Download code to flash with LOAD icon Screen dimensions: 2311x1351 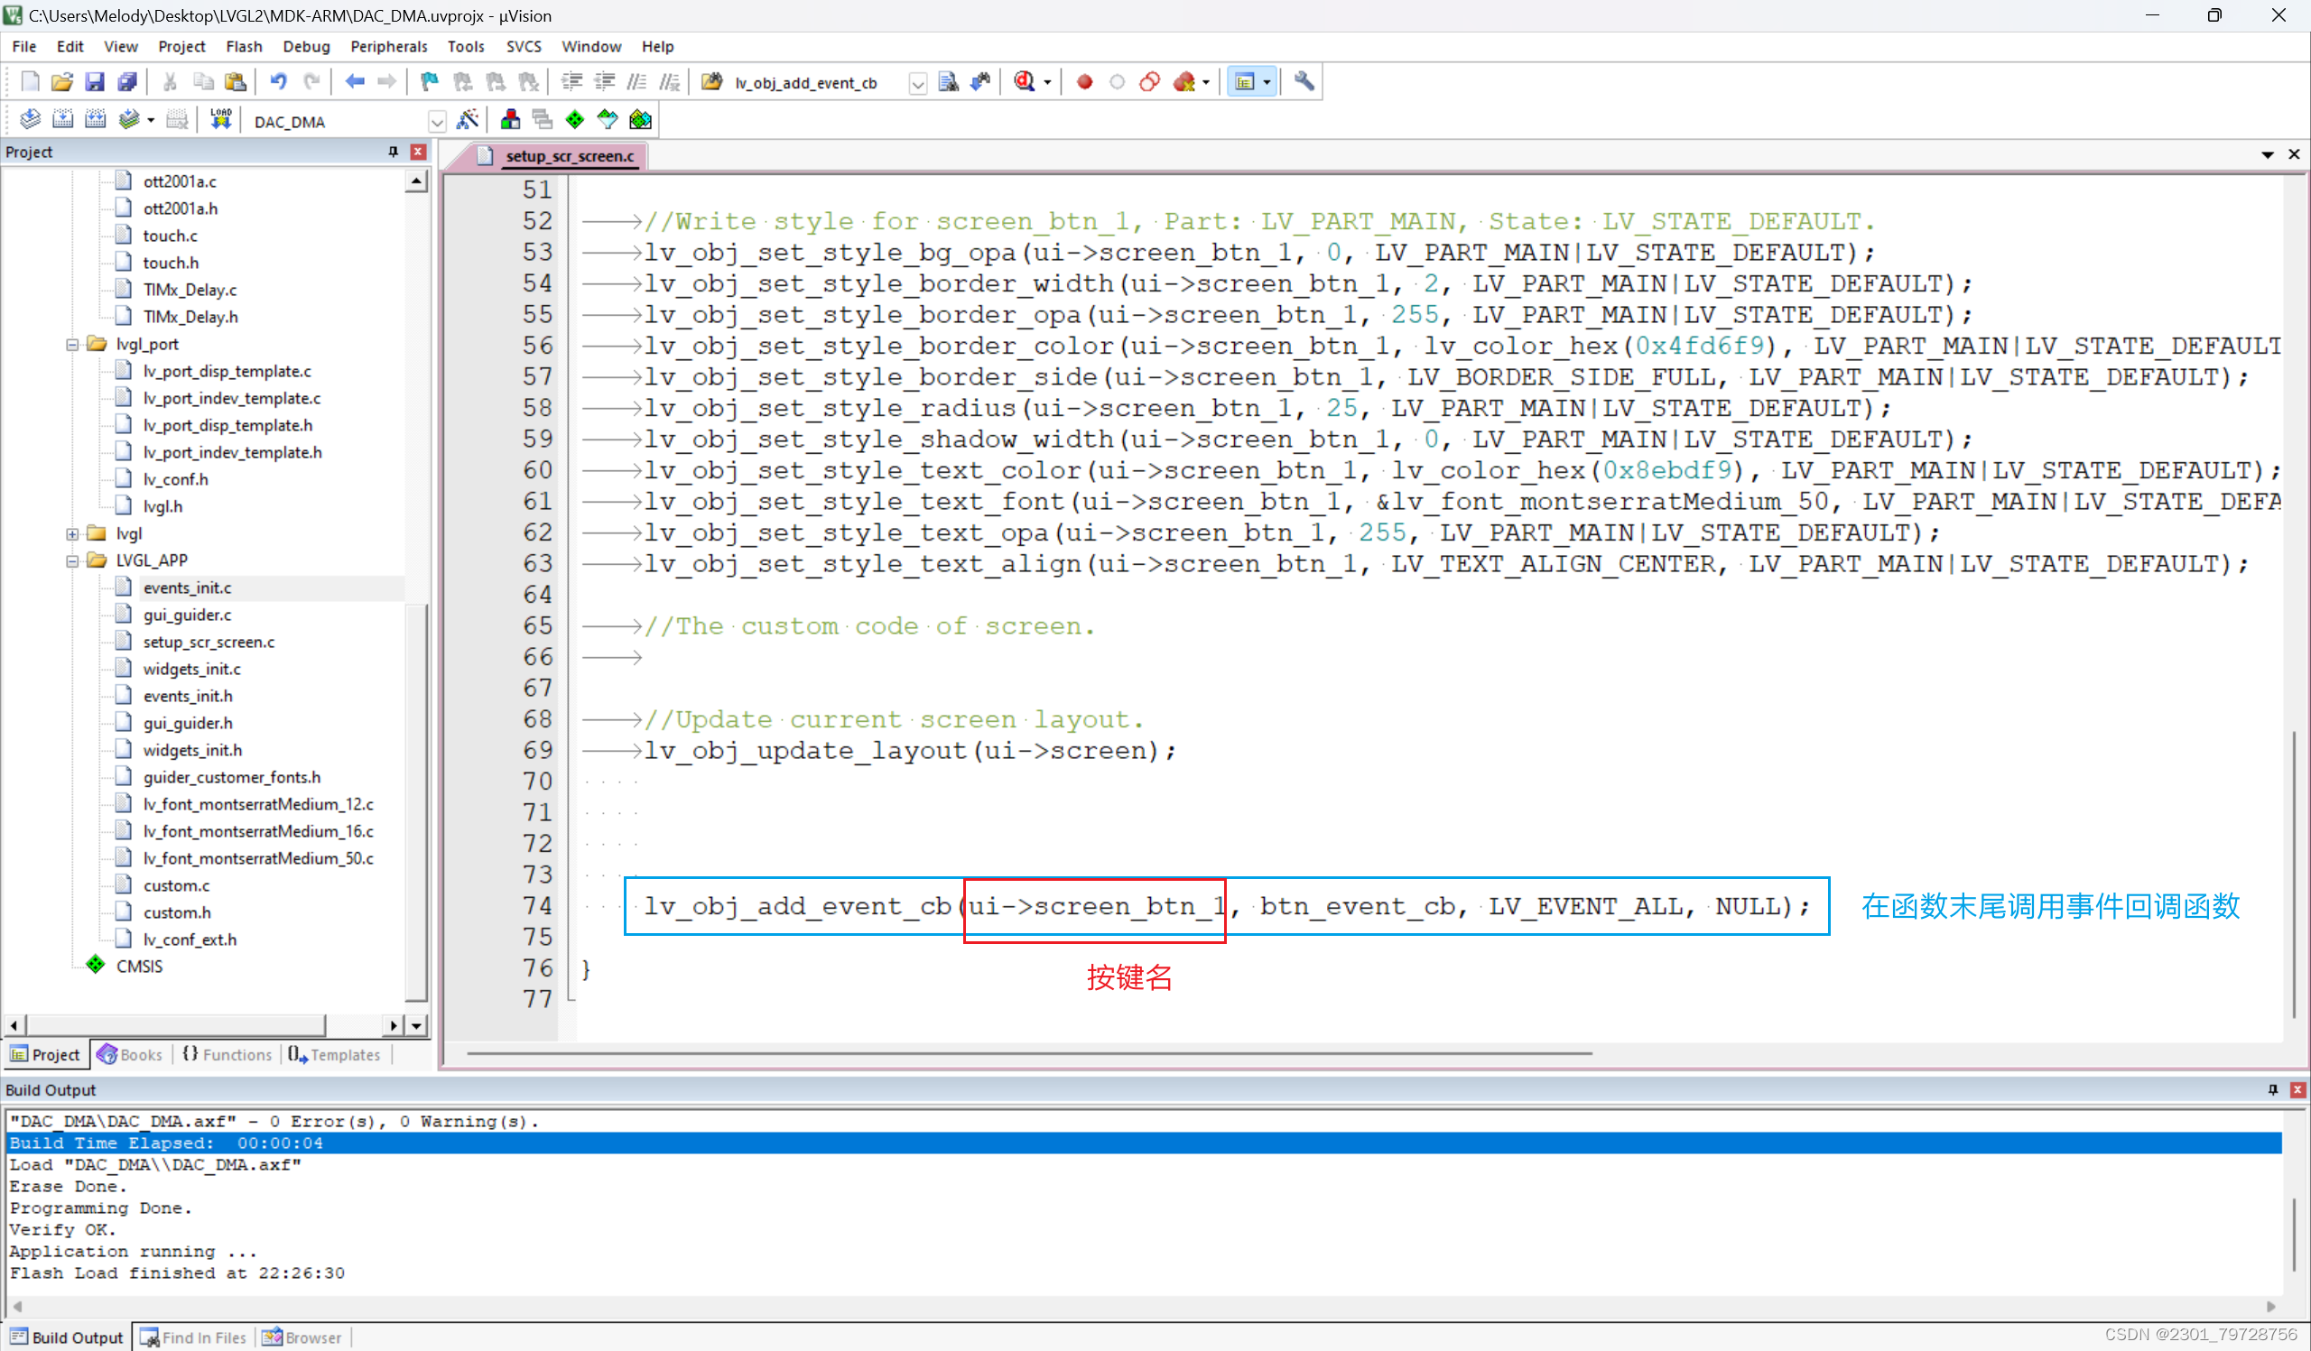click(220, 119)
